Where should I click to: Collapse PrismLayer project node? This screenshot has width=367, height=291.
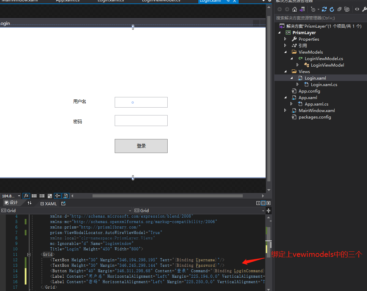click(x=280, y=32)
